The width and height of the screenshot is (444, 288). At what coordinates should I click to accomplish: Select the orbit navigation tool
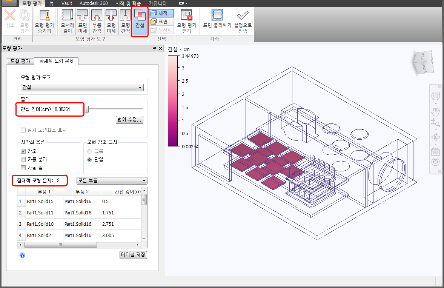pos(435,137)
